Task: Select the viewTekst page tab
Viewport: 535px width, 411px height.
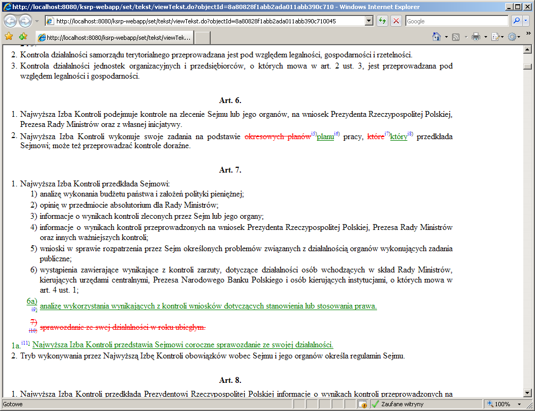Action: 115,38
